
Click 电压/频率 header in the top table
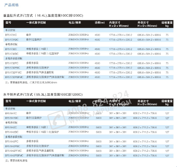(x=75, y=23)
